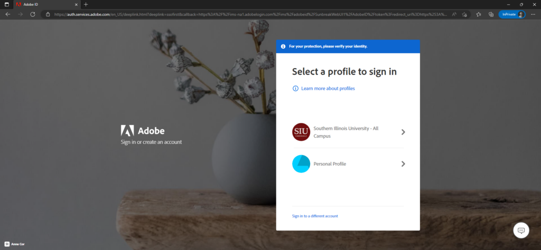Click the URL address bar field
The image size is (541, 250).
[x=255, y=14]
